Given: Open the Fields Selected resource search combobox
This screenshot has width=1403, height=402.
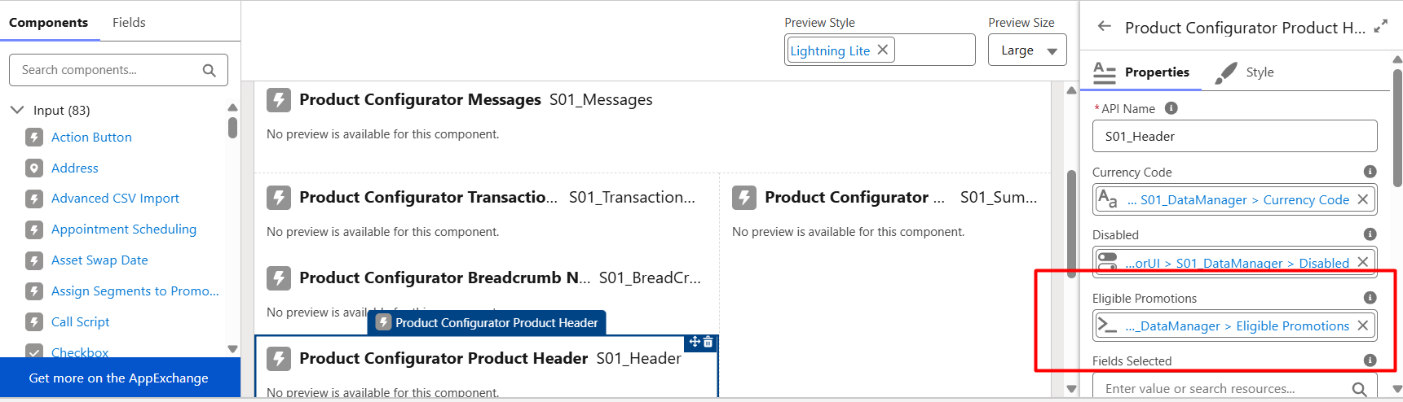Looking at the screenshot, I should click(1235, 388).
